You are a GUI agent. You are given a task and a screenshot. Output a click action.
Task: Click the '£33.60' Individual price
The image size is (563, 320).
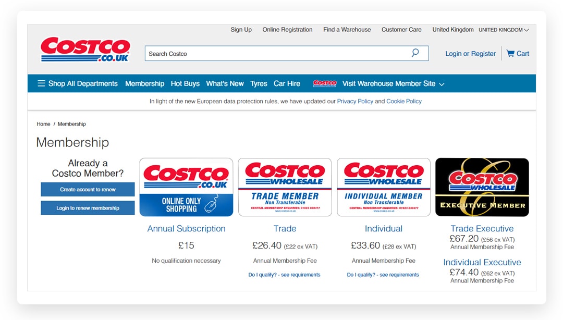pyautogui.click(x=365, y=245)
